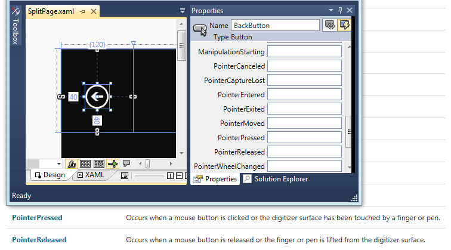Show properties view with the wrench icon
451x250 pixels.
click(x=330, y=25)
